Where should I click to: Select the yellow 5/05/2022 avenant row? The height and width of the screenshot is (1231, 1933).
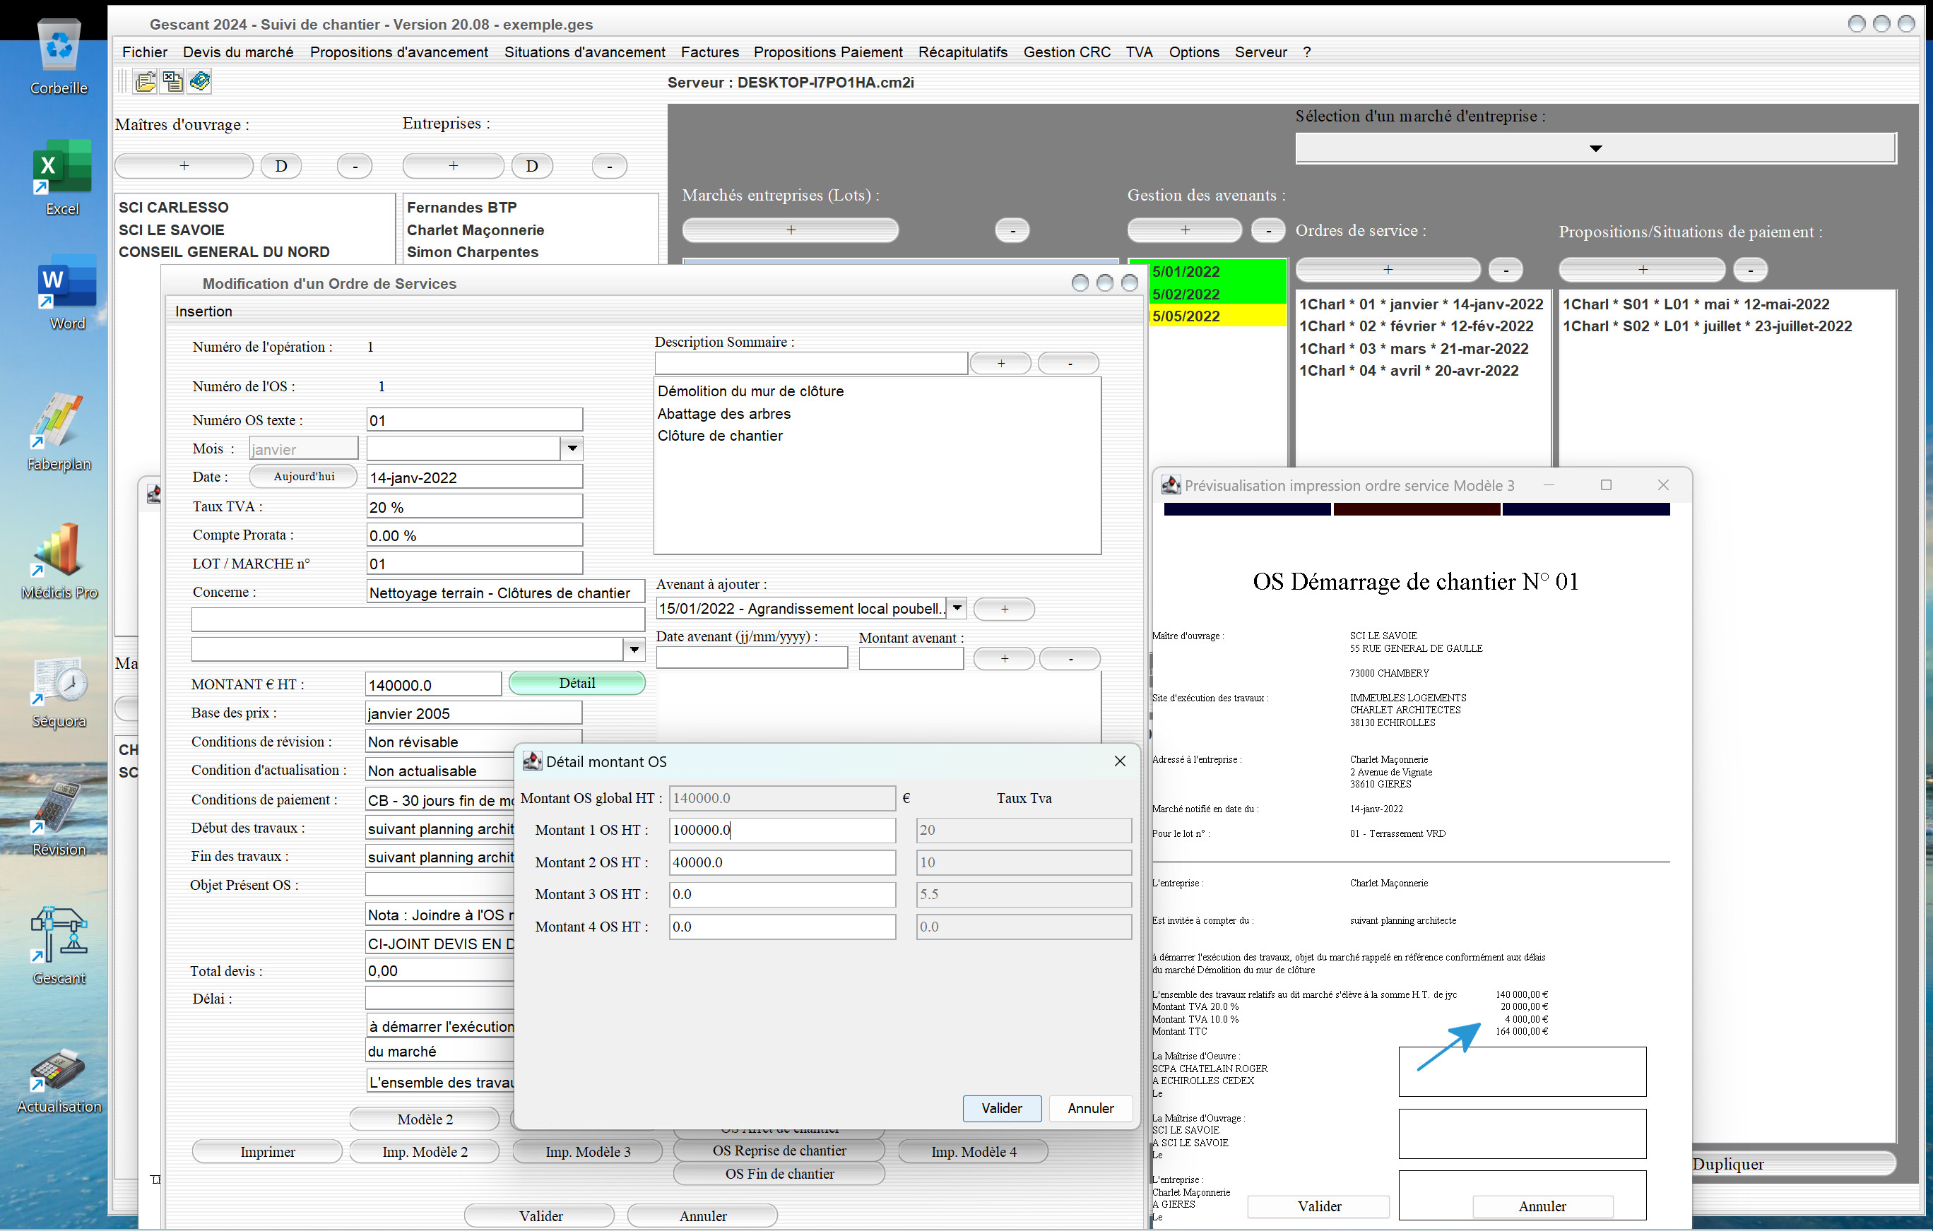pos(1217,316)
